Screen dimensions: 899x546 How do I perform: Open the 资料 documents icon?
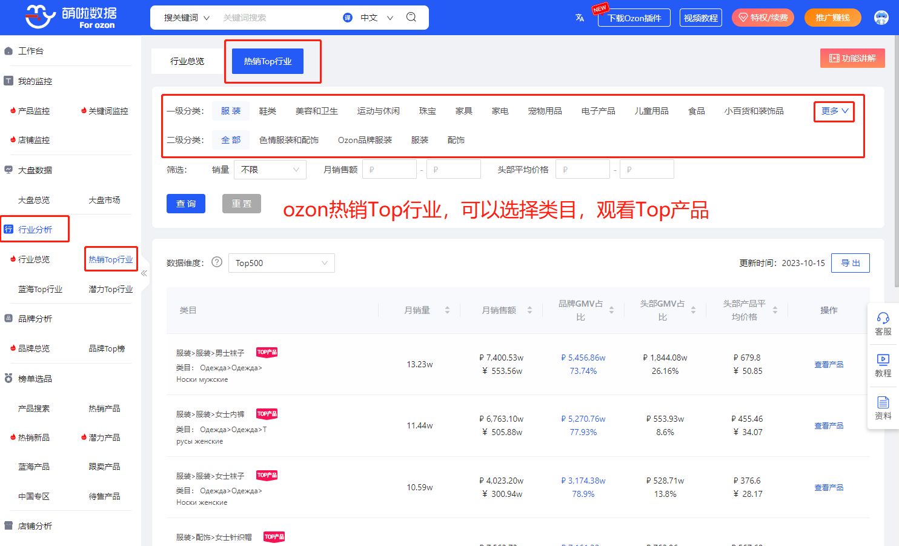(883, 402)
